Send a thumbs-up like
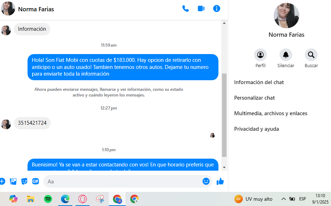Image resolution: width=331 pixels, height=206 pixels. (x=220, y=181)
